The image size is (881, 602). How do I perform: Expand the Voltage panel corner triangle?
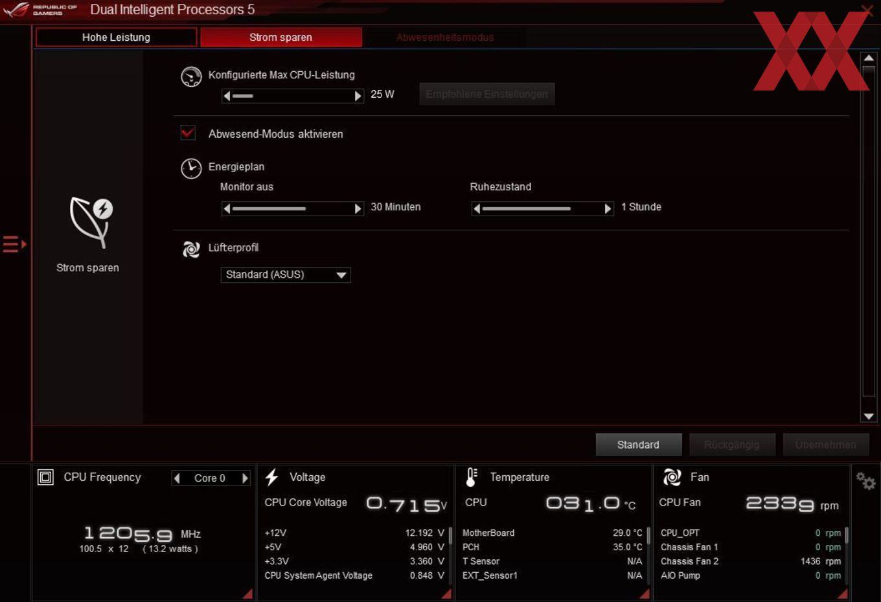pyautogui.click(x=446, y=594)
